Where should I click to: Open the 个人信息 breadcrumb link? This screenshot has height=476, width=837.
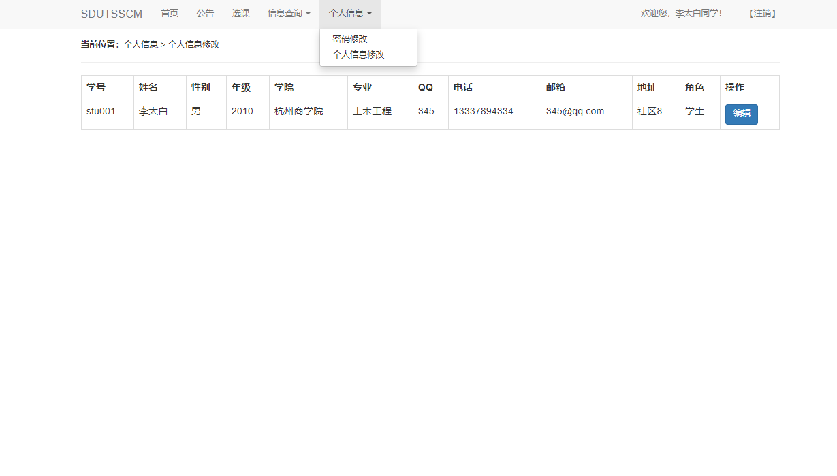pos(138,44)
